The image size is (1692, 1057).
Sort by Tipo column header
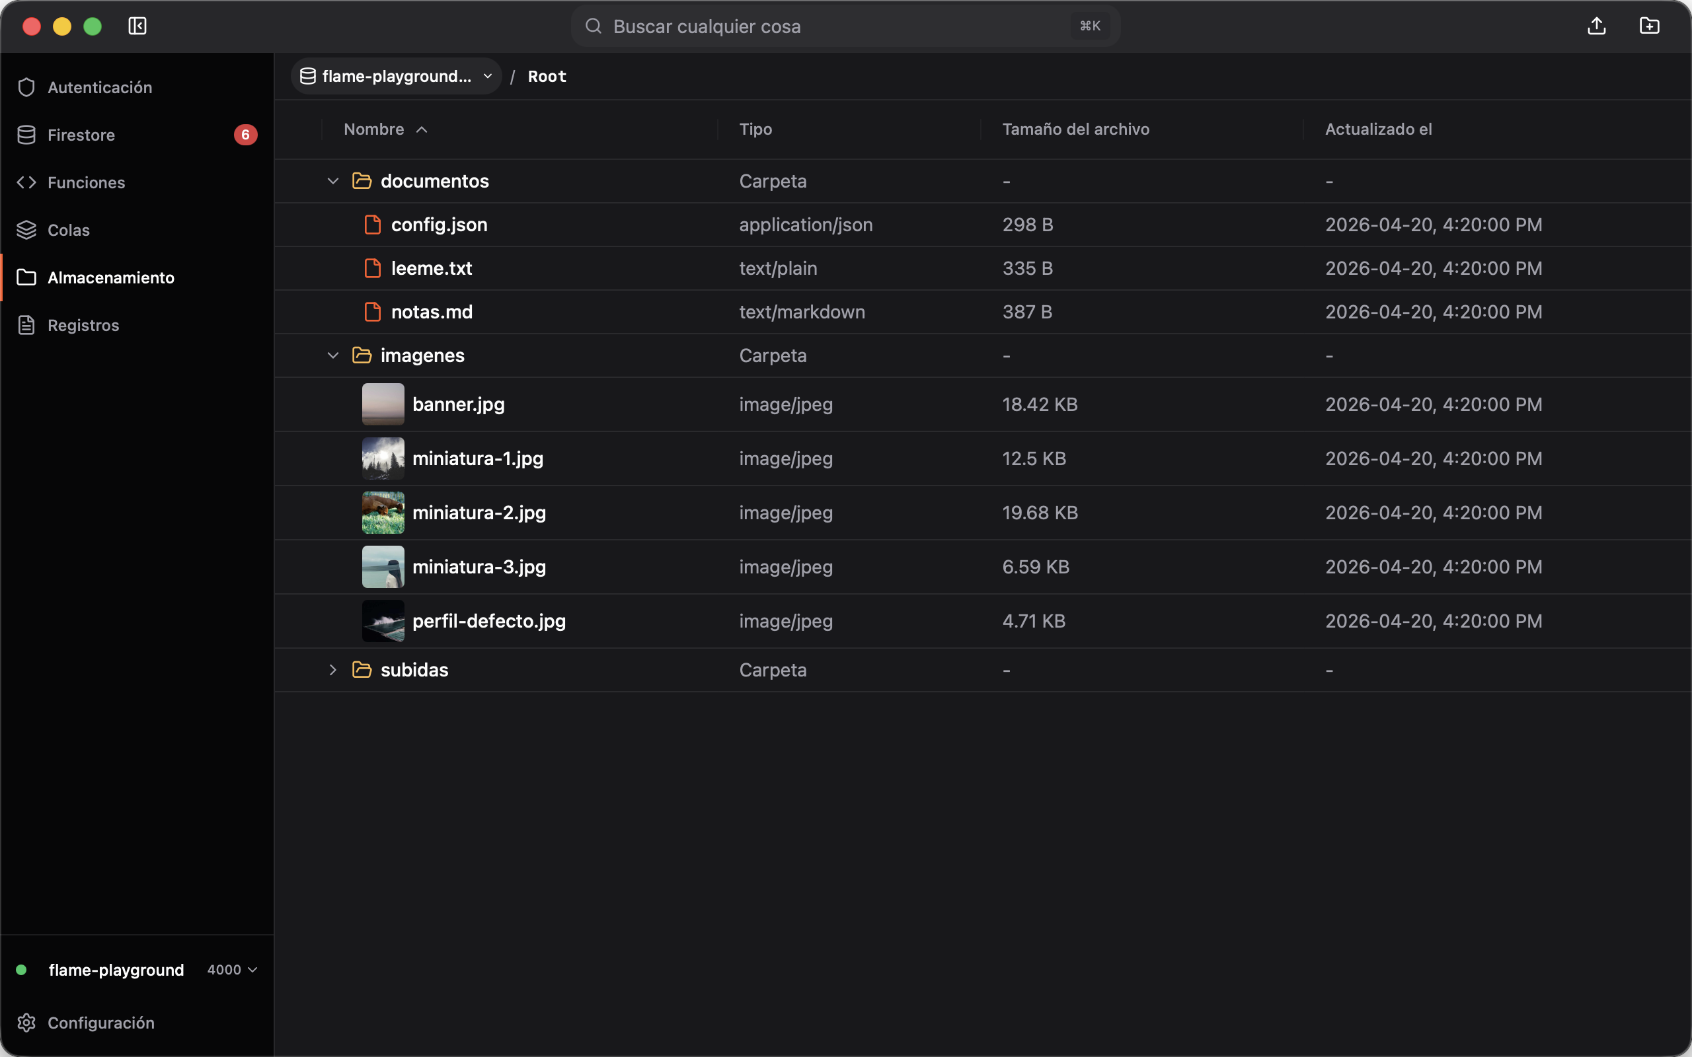tap(756, 129)
